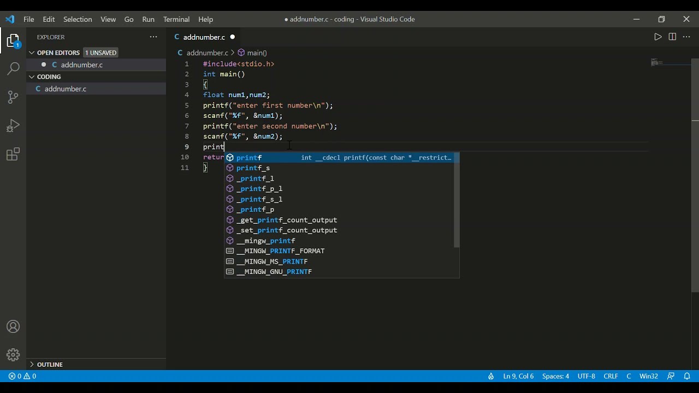Click the errors and warnings status indicator
Image resolution: width=699 pixels, height=393 pixels.
point(22,376)
